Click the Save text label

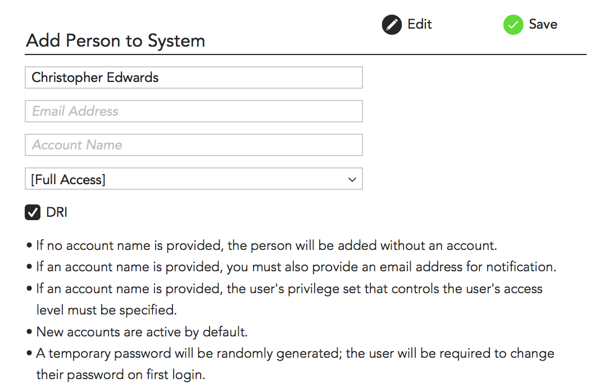point(543,24)
